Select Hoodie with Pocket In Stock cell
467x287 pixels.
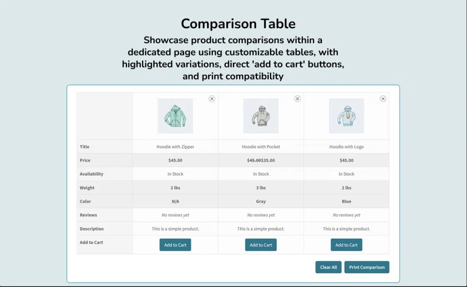coord(261,174)
